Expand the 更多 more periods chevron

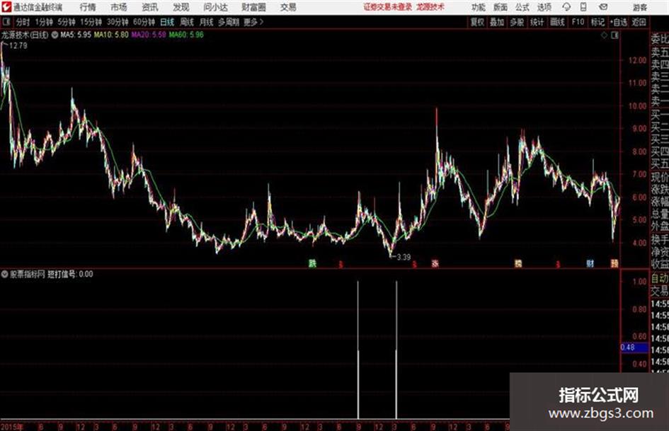point(253,22)
